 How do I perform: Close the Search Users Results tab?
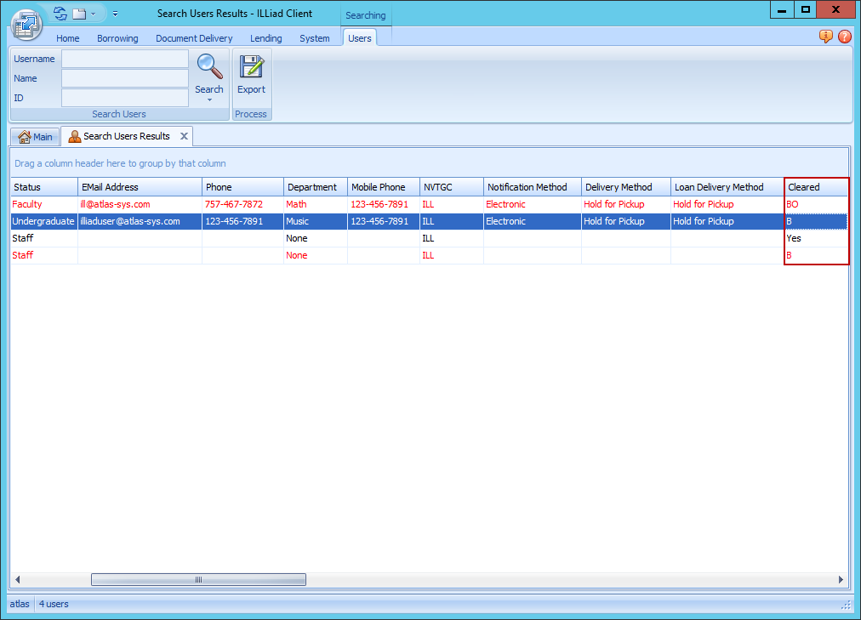(184, 136)
